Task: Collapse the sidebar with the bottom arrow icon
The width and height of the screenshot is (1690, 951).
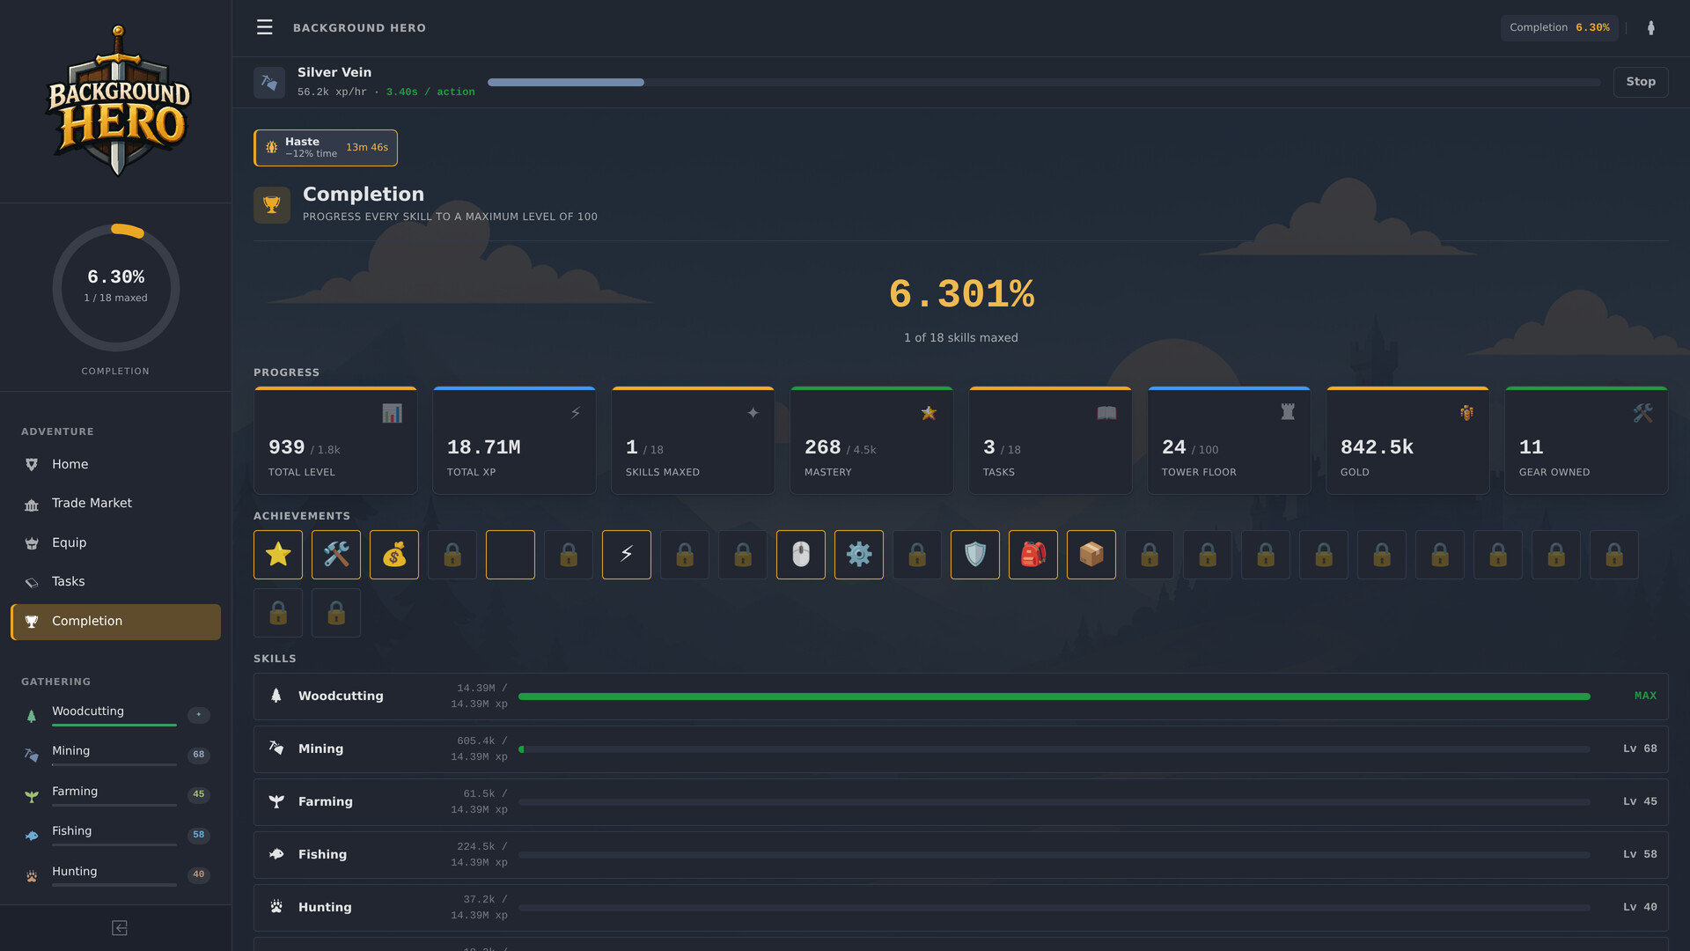Action: tap(120, 928)
